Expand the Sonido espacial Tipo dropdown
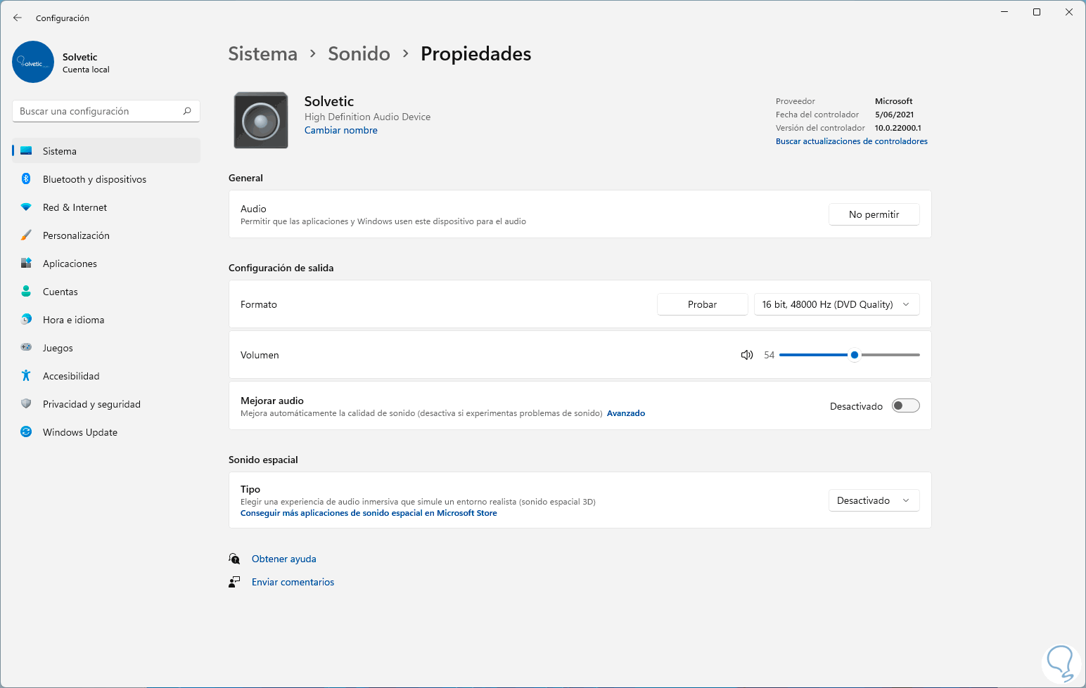This screenshot has width=1086, height=688. coord(874,500)
